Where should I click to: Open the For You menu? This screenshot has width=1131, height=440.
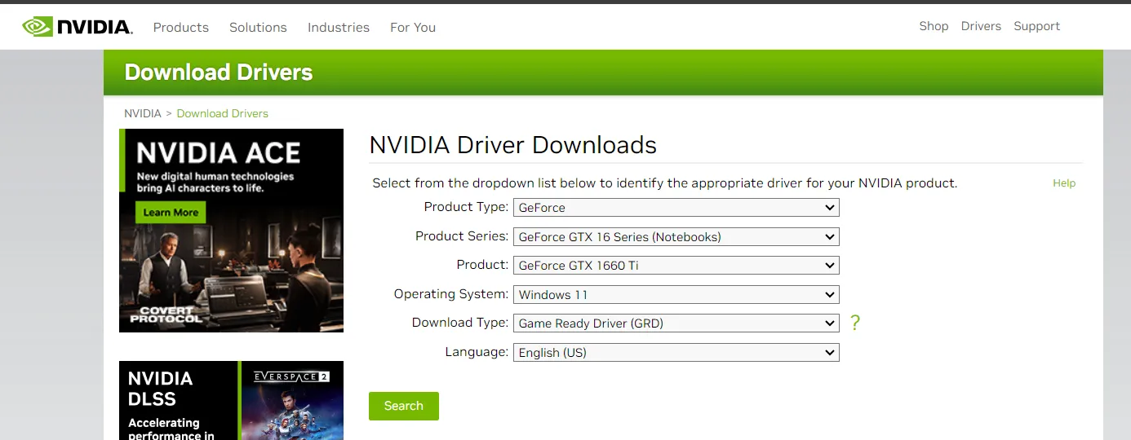(413, 27)
